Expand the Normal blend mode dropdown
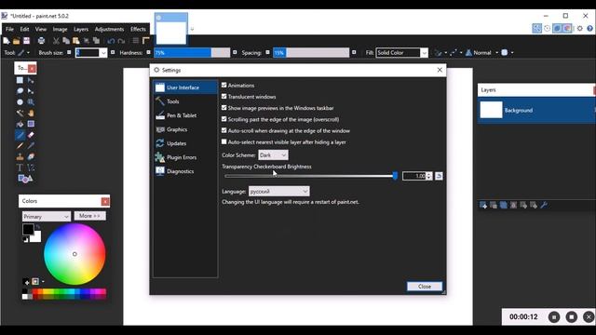Viewport: 596px width, 335px height. click(496, 53)
